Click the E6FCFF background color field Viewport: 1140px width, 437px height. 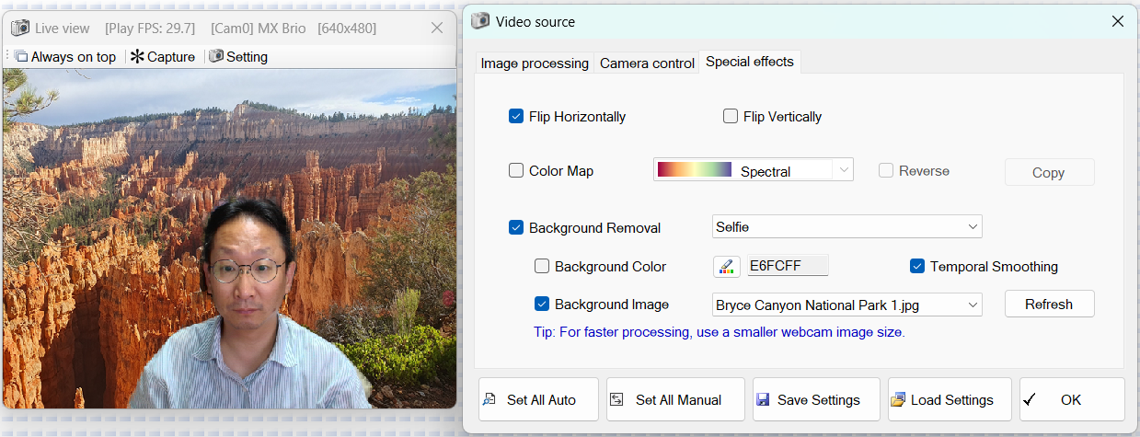[788, 267]
